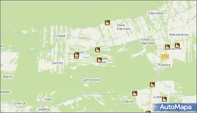This screenshot has width=197, height=113.
Task: Select the church icon left of Kiścinne
Action: [x=167, y=47]
